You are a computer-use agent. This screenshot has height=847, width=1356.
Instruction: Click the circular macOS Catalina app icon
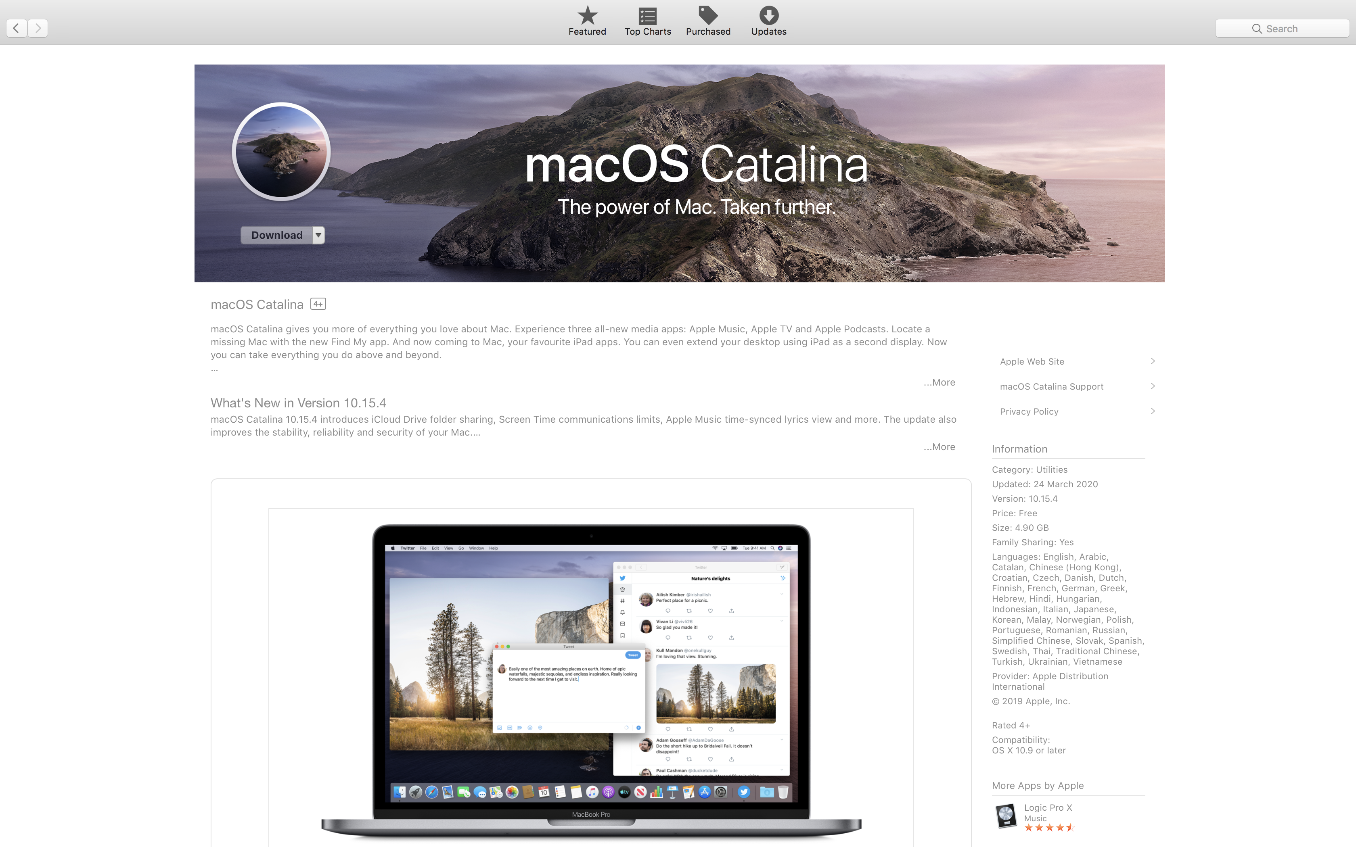tap(281, 151)
